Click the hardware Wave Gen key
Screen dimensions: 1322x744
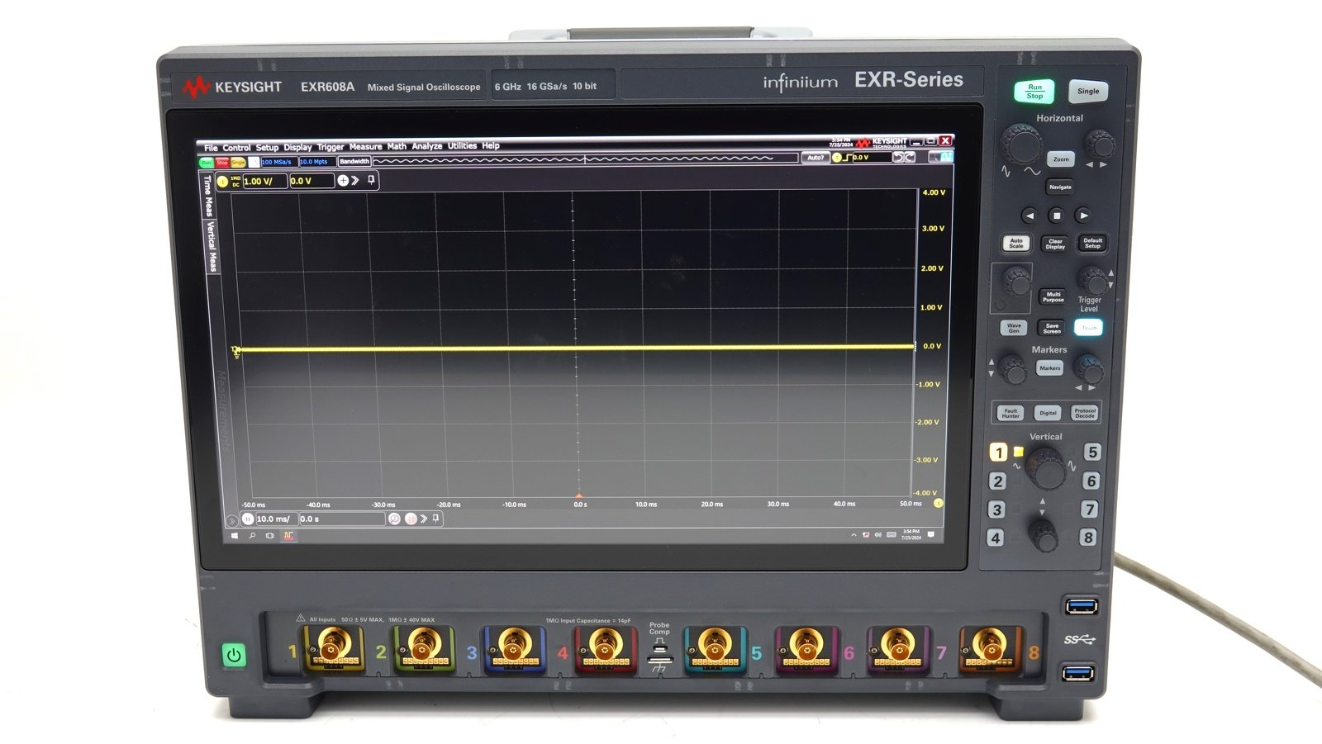[x=1014, y=328]
